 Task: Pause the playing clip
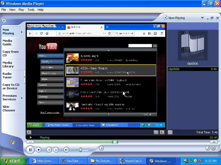(x=30, y=150)
